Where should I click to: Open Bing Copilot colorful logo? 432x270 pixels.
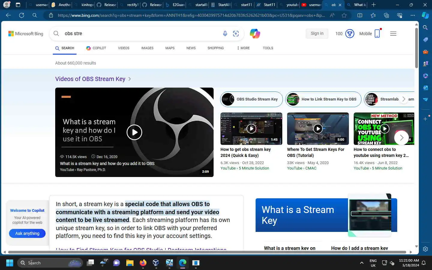(255, 34)
